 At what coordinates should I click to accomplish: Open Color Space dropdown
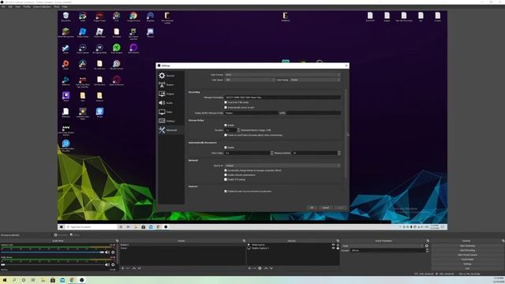249,80
